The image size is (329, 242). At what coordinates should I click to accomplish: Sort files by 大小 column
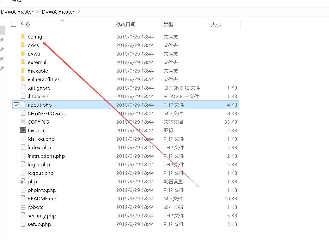(x=216, y=25)
